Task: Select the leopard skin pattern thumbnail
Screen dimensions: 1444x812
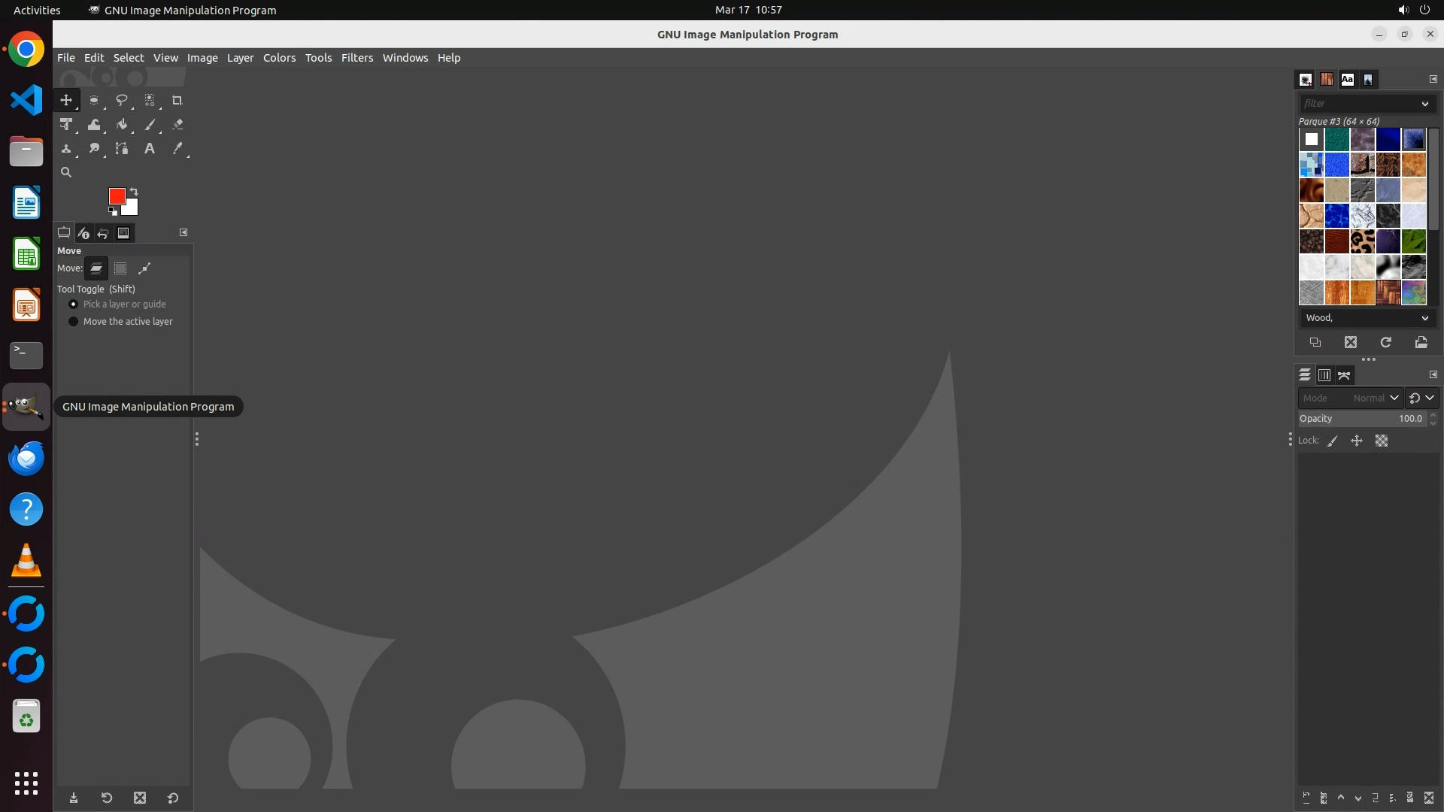Action: pos(1362,241)
